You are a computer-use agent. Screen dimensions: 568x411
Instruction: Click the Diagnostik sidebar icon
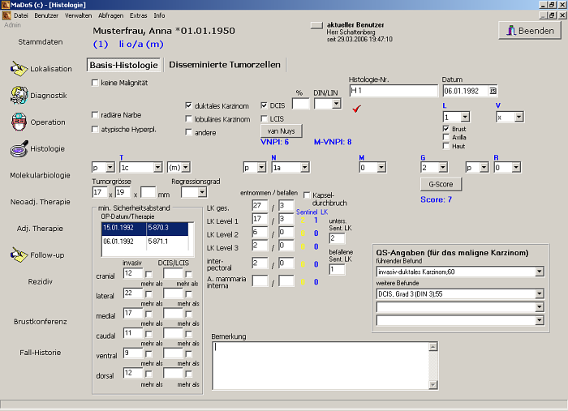point(19,96)
